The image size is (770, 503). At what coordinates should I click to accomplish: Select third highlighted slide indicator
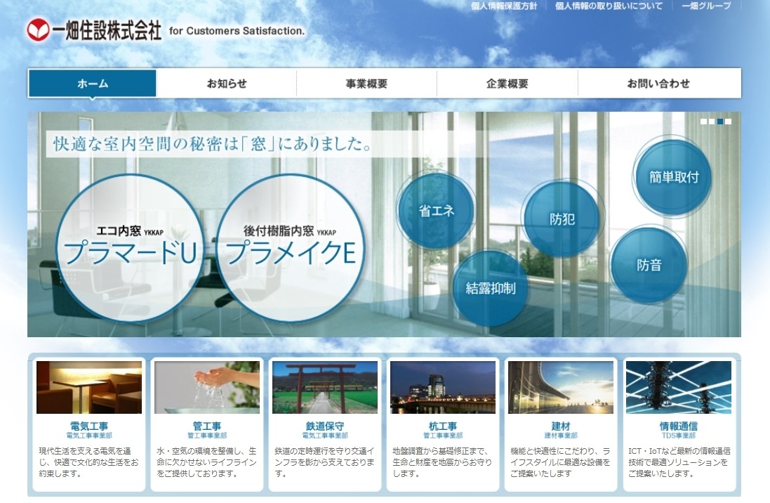pos(720,122)
